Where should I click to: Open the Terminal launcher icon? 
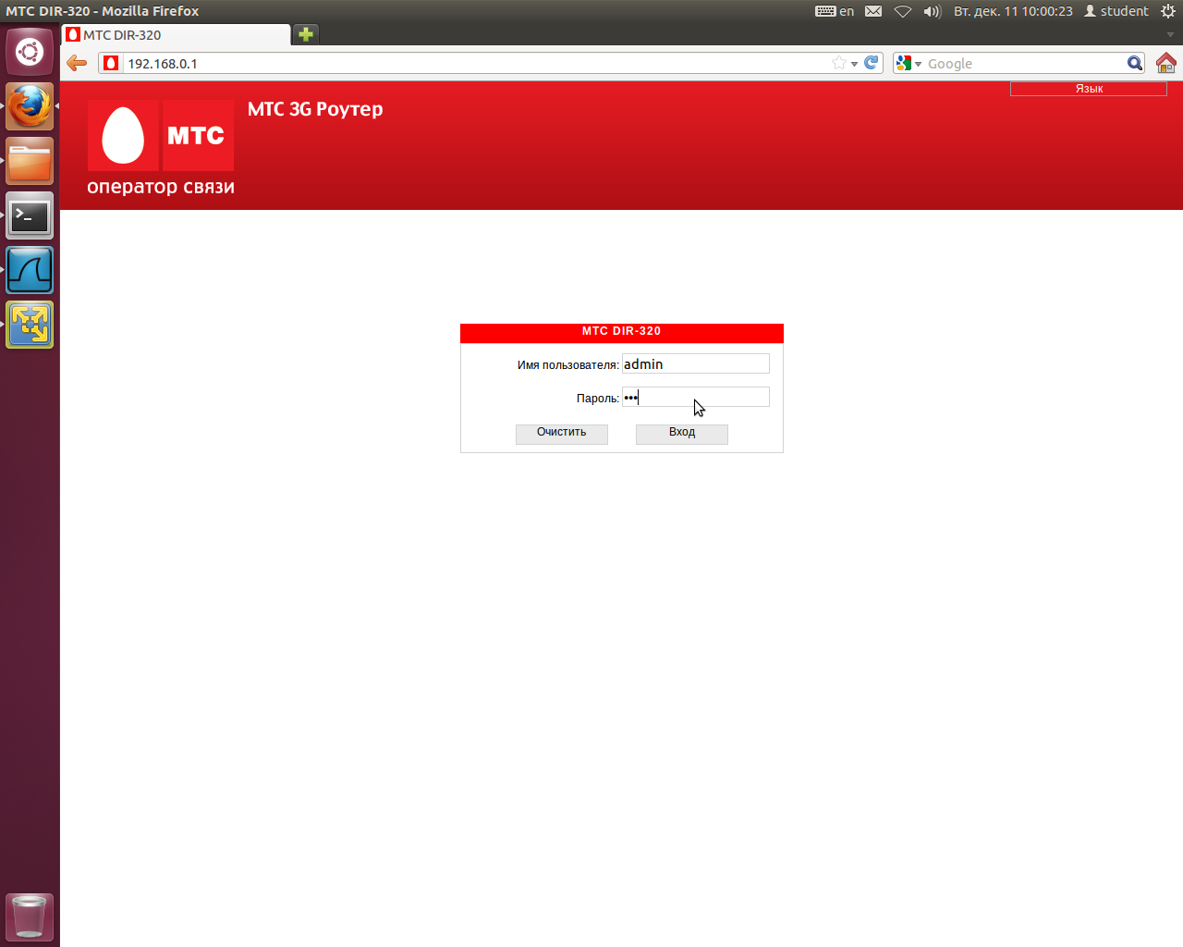click(30, 215)
